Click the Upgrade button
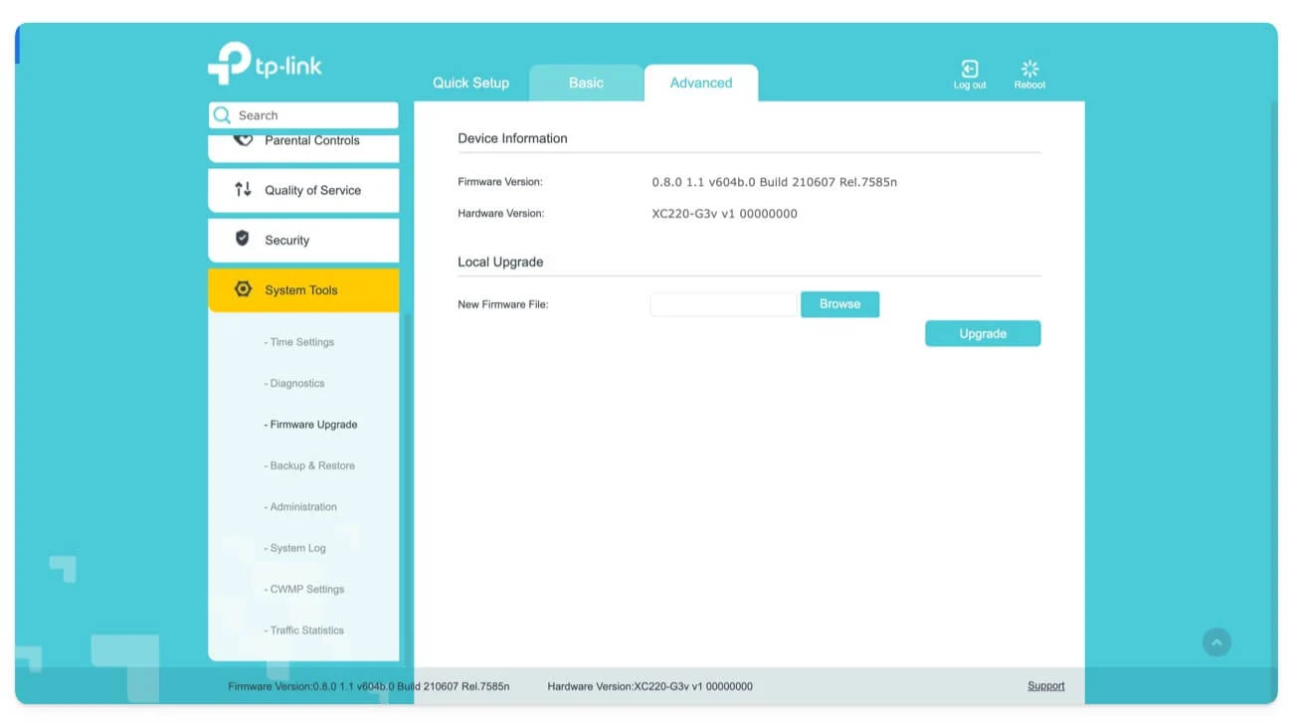 click(982, 334)
